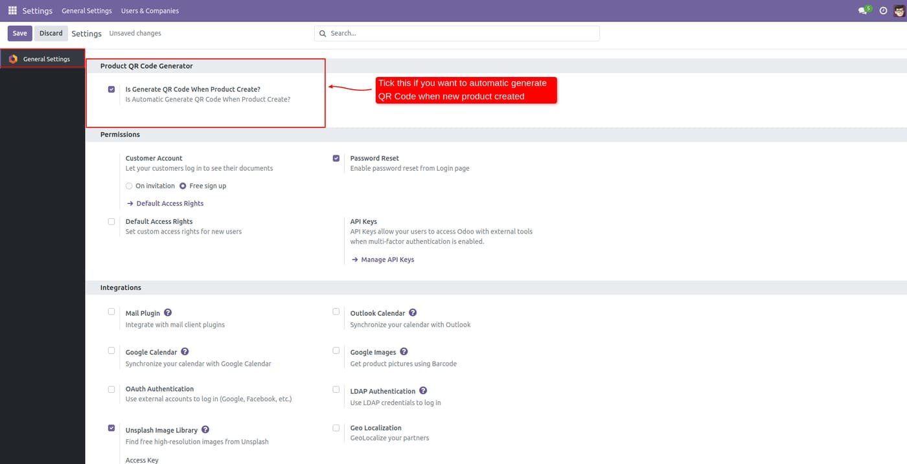Open the apps grid menu icon
907x464 pixels.
pos(12,10)
